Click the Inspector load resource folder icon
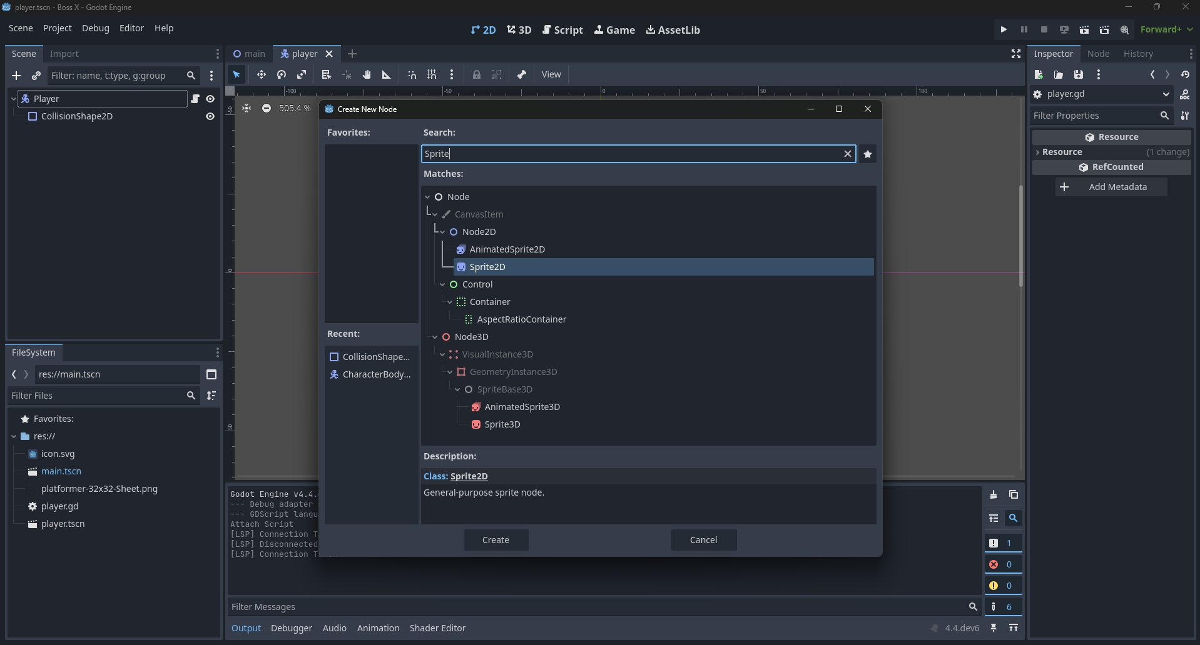Screen dimensions: 1200x645 tap(1059, 74)
